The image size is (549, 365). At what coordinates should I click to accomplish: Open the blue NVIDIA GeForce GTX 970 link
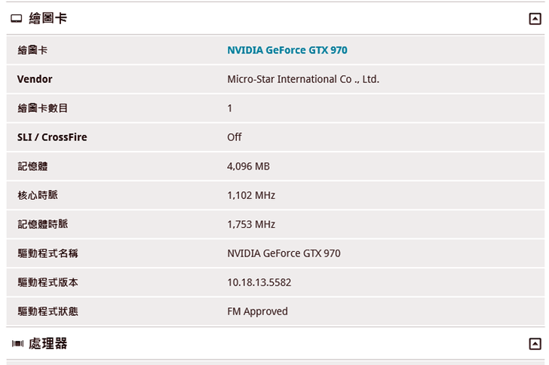click(287, 51)
